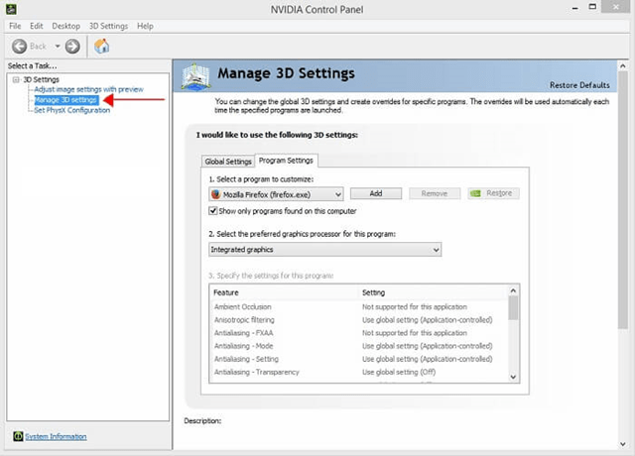Click the Home icon in toolbar
This screenshot has height=456, width=635.
tap(101, 47)
